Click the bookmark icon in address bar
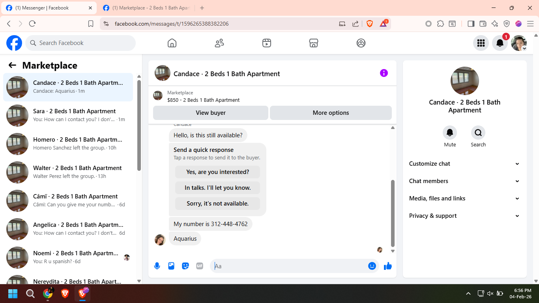The width and height of the screenshot is (539, 303). [x=91, y=24]
